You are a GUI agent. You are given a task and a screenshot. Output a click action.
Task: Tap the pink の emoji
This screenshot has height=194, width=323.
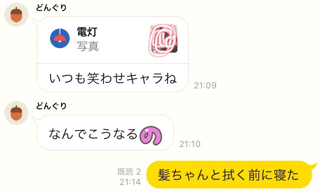pos(151,136)
